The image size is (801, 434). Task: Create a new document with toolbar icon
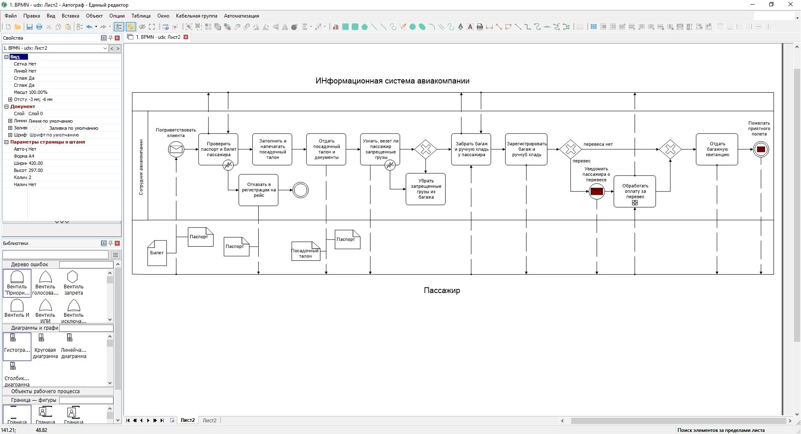8,27
